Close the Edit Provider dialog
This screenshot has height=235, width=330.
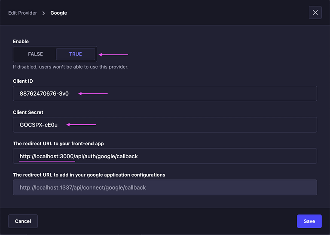pos(315,12)
